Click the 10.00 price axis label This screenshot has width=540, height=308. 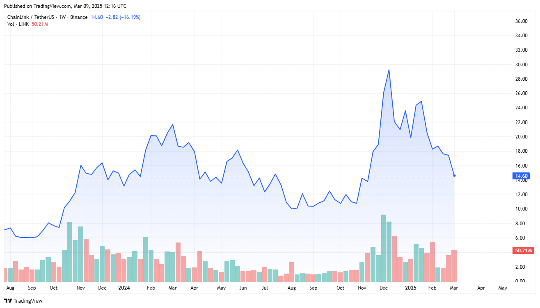coord(522,209)
